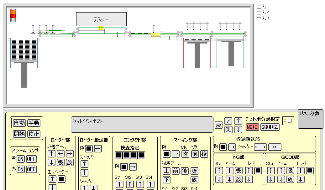Turn yellow alarm lamp ON
Viewport: 325px width, 190px height.
(x=20, y=159)
